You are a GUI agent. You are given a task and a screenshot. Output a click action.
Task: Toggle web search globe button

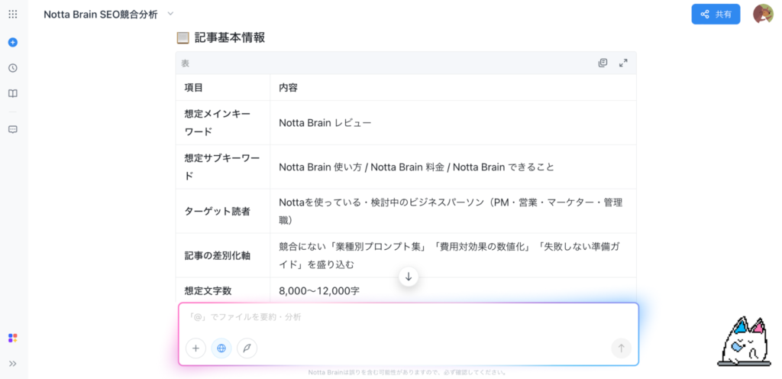221,348
